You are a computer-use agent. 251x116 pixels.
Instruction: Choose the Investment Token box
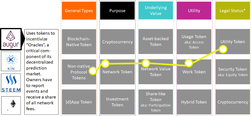117,102
